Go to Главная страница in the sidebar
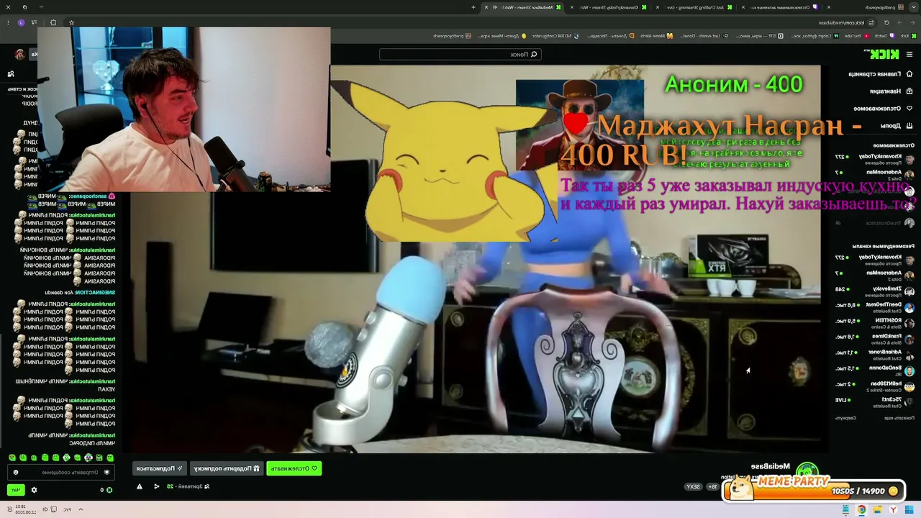The width and height of the screenshot is (921, 518). coord(879,73)
